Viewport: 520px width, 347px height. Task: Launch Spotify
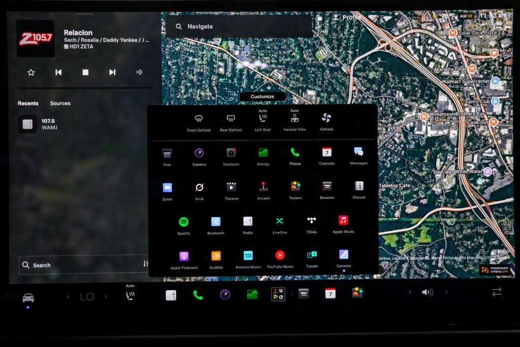point(183,226)
